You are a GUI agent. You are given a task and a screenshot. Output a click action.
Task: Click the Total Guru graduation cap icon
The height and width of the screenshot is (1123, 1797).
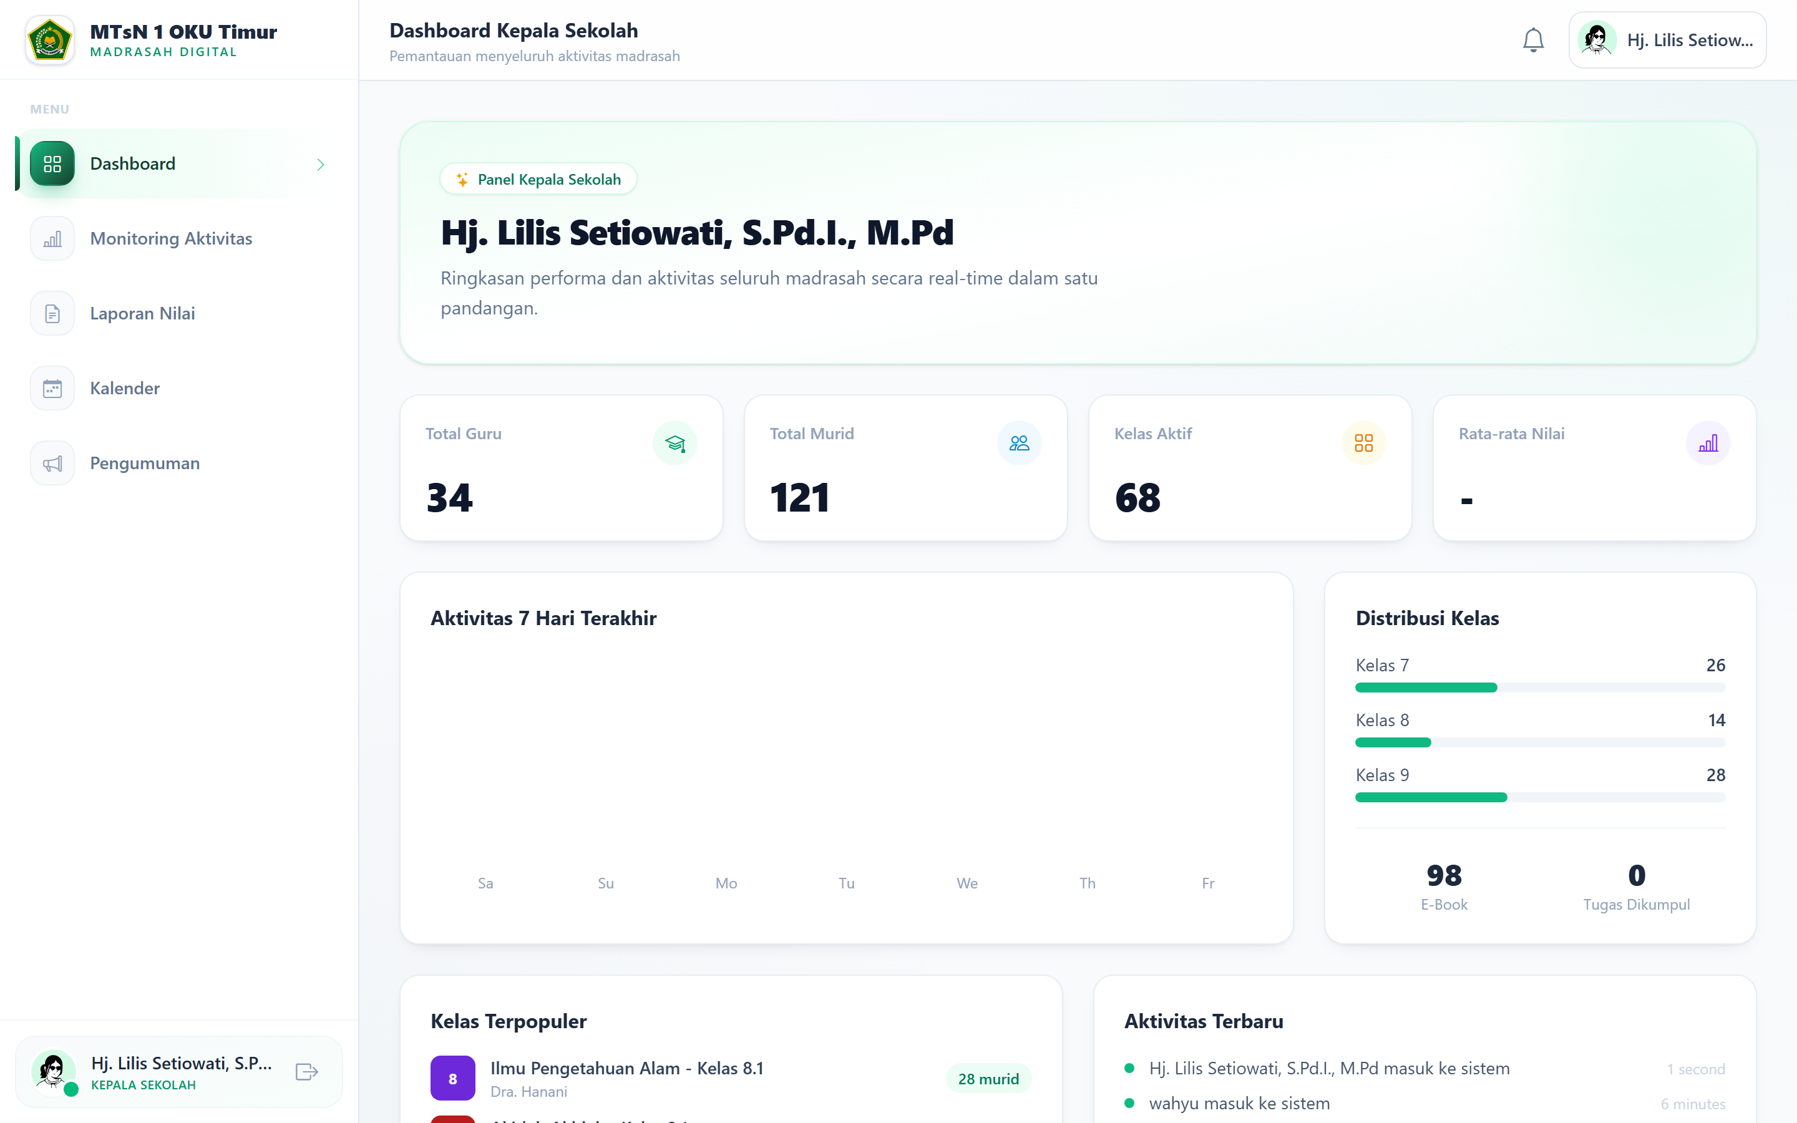click(x=675, y=444)
